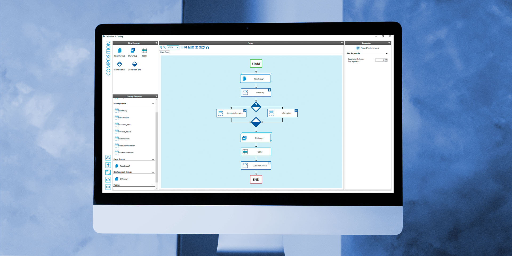Click DSGroup1 in the DocSegment Groups list
Screen dimensions: 512x256
point(122,179)
